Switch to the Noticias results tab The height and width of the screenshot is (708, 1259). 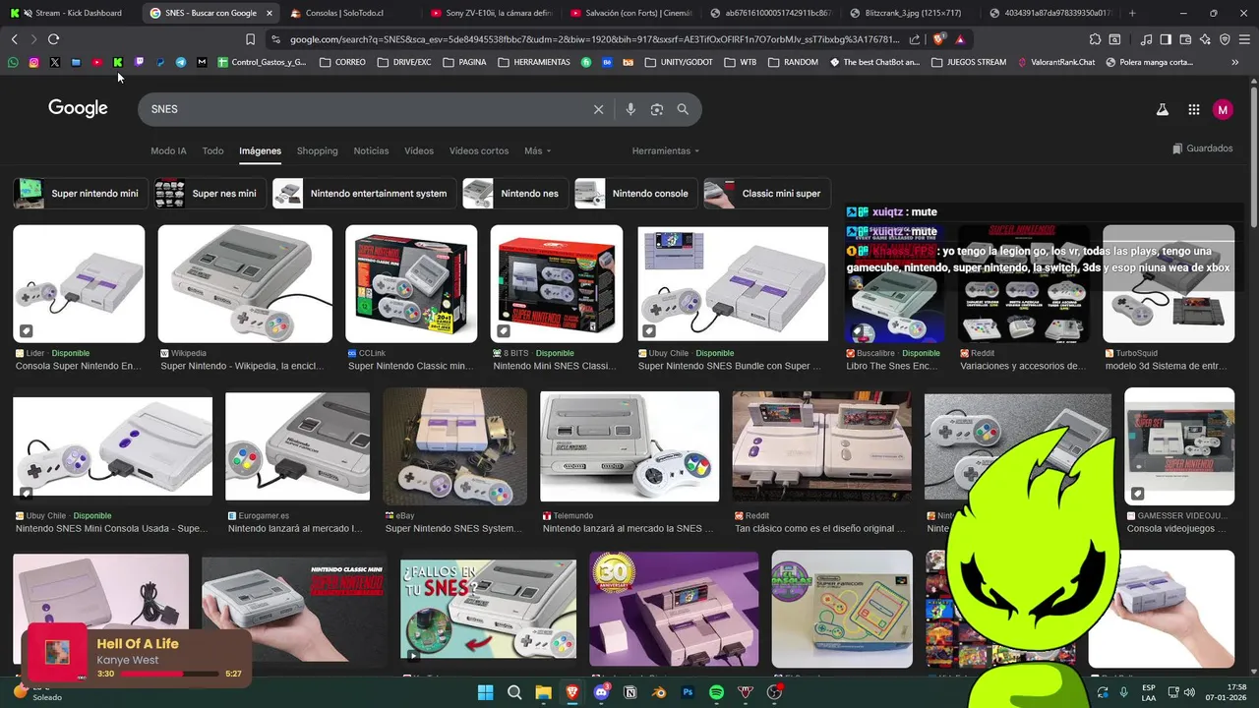click(371, 151)
